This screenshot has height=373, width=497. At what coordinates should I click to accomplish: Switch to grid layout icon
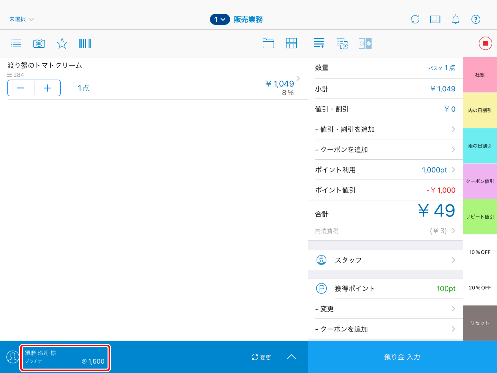point(291,43)
